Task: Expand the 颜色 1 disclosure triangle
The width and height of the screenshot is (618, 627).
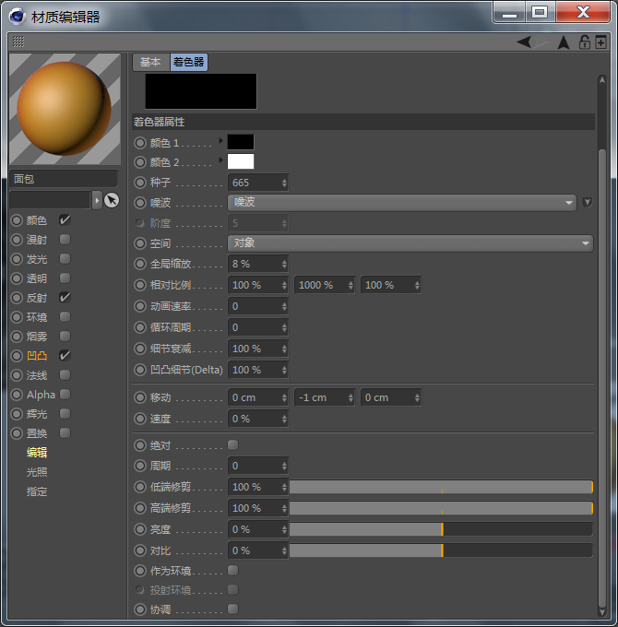Action: pyautogui.click(x=220, y=141)
